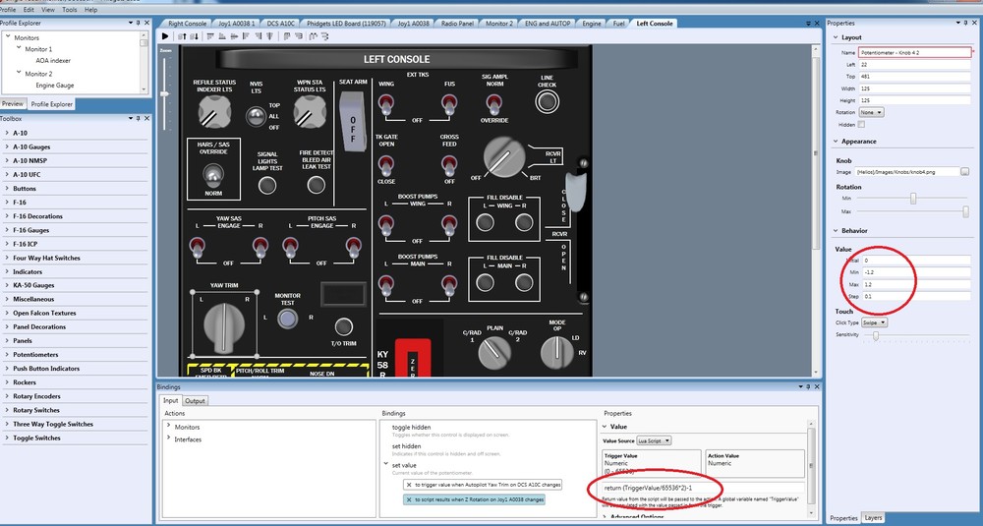Select the toggle hidden binding action

411,427
